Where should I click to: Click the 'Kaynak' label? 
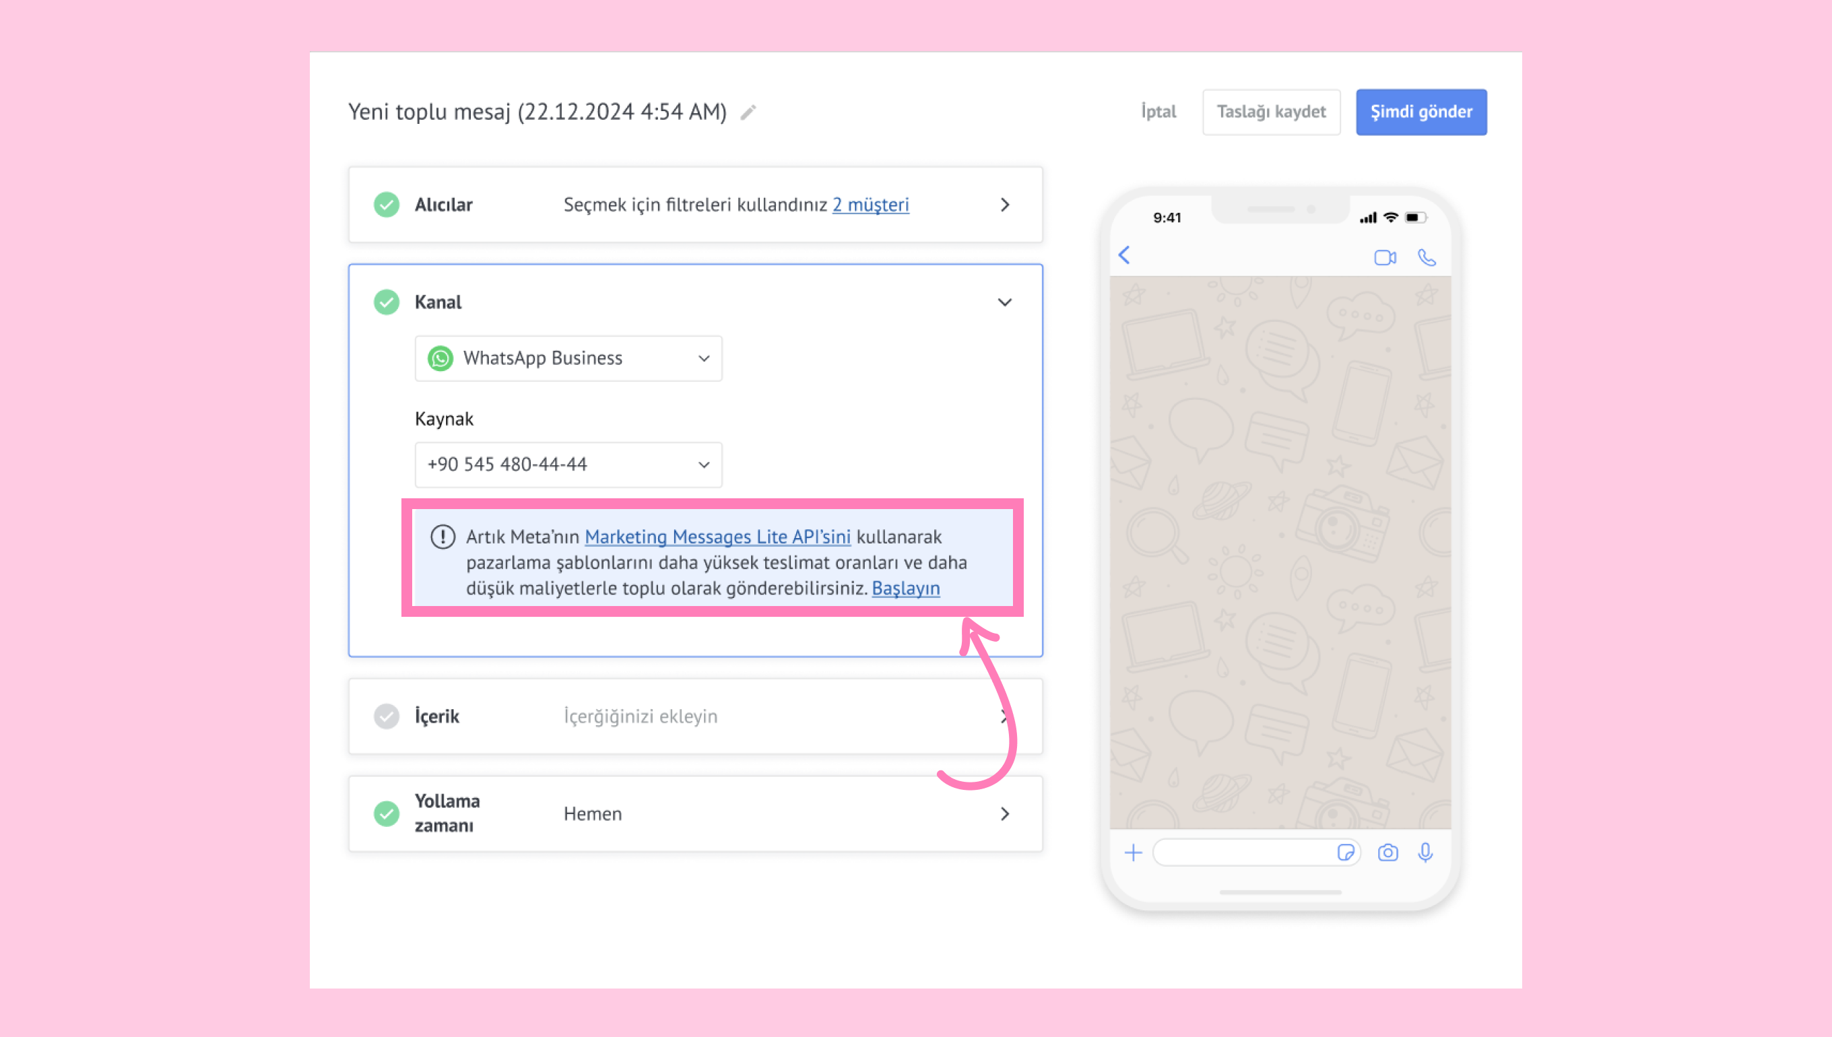tap(444, 419)
